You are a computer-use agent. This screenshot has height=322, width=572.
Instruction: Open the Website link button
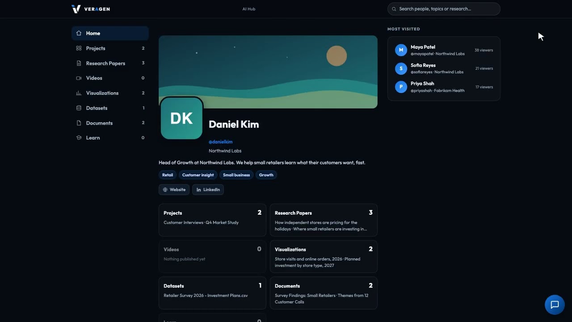(174, 190)
